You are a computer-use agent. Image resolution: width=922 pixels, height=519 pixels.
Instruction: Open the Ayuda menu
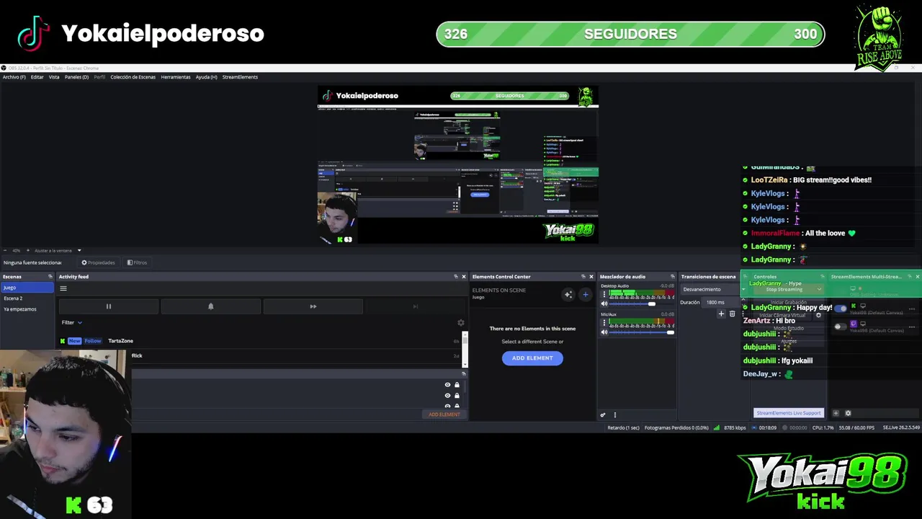click(x=206, y=77)
